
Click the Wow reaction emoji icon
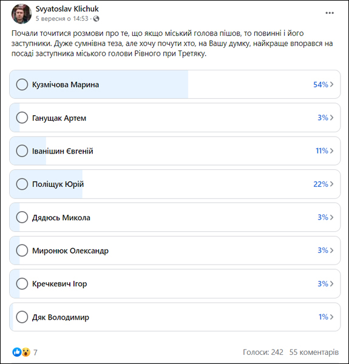tap(26, 352)
